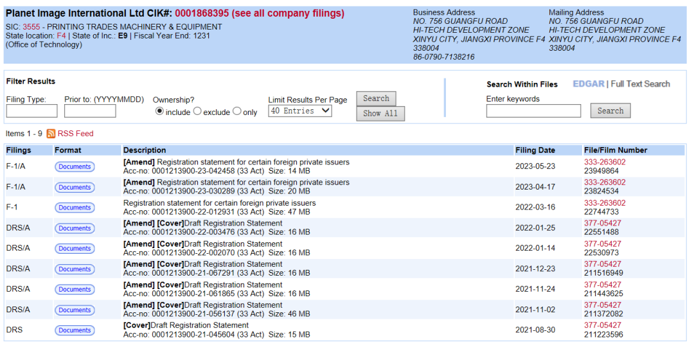Click the Enter keywords input field

pyautogui.click(x=533, y=111)
